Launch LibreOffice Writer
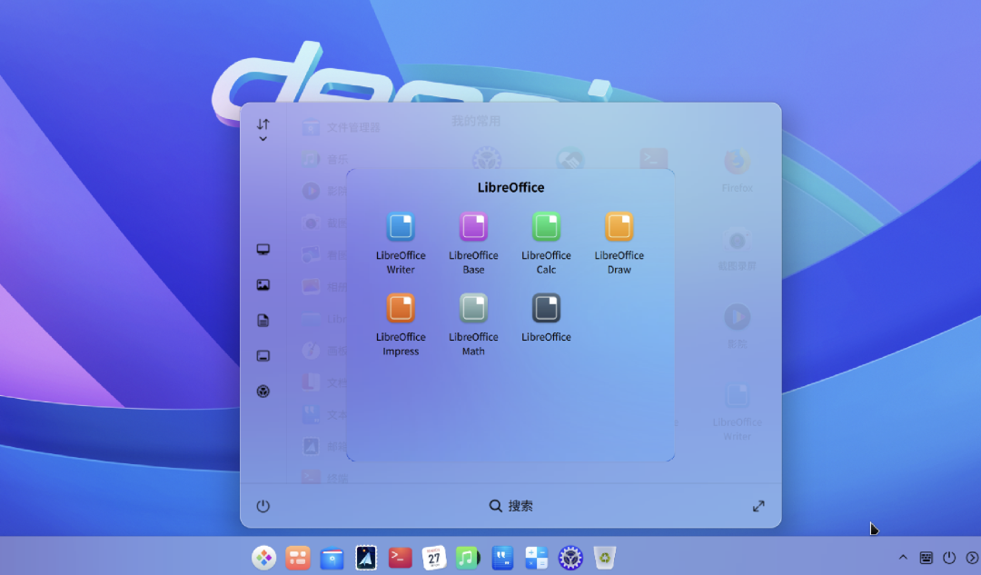981x575 pixels. 400,227
